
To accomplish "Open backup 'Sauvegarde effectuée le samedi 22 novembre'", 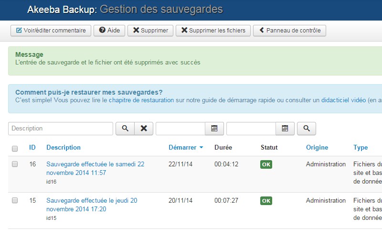I will (x=95, y=169).
